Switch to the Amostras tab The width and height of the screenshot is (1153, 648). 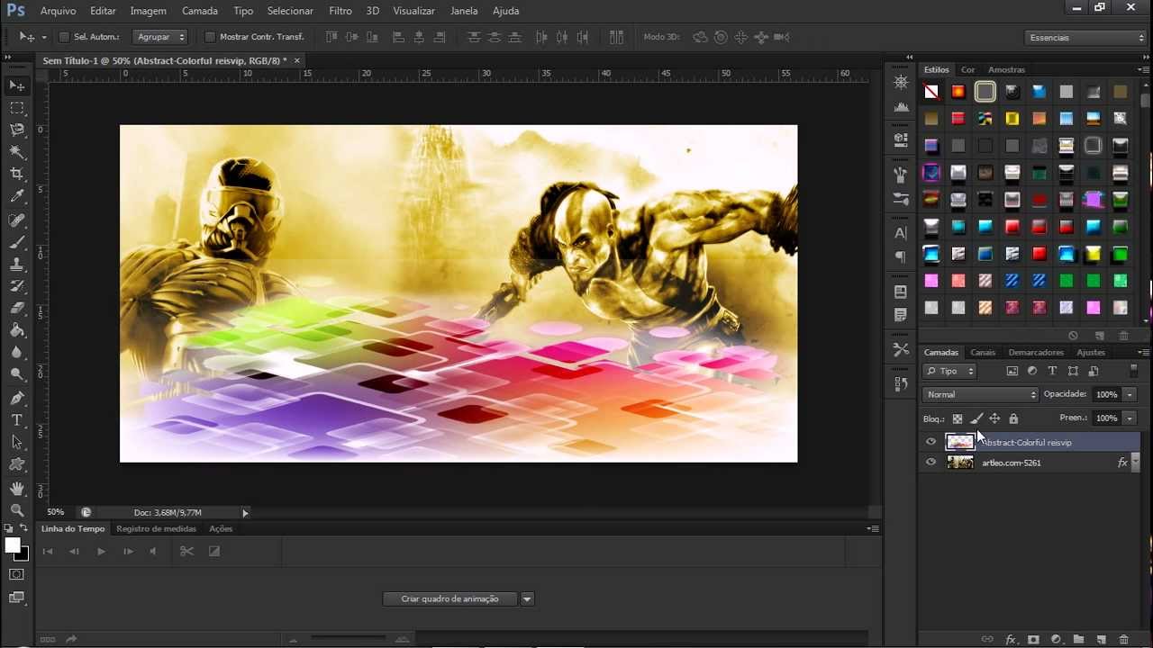tap(1006, 69)
